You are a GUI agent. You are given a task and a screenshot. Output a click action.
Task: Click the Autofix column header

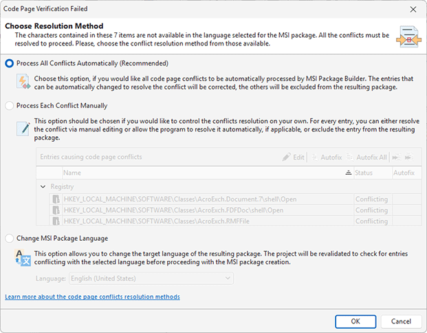pyautogui.click(x=405, y=173)
